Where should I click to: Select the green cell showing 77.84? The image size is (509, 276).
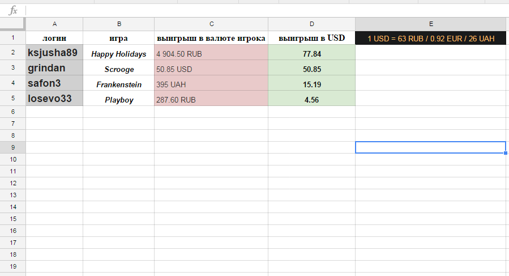coord(311,54)
